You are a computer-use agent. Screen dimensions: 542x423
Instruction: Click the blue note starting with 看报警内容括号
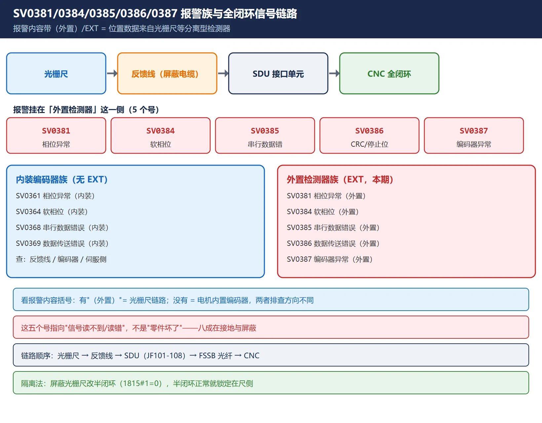(x=271, y=300)
